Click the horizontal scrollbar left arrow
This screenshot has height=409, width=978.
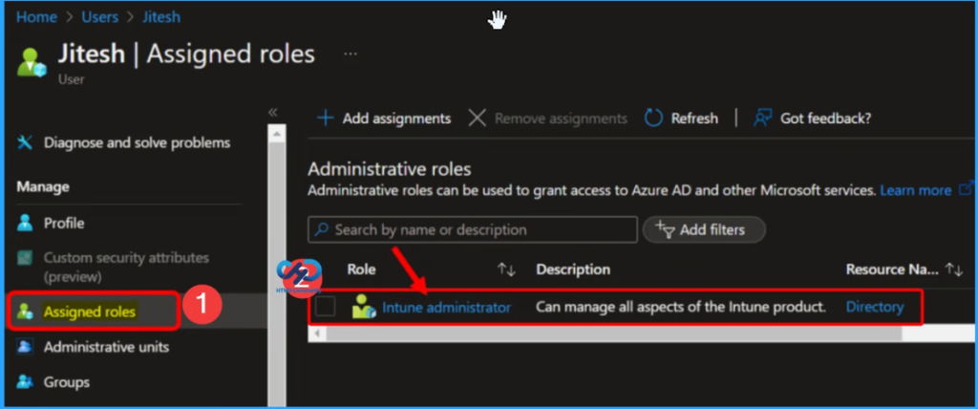coord(317,334)
